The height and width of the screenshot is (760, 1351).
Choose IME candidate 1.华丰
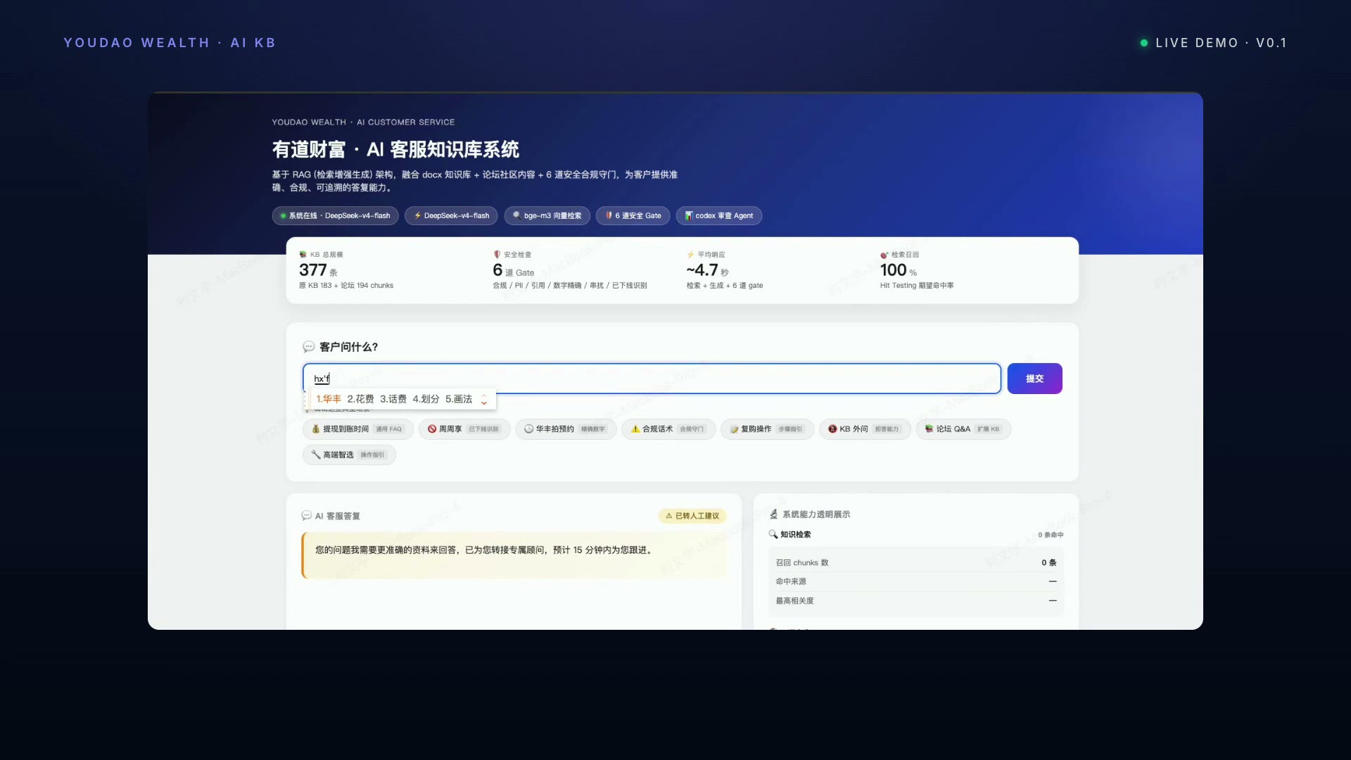click(x=329, y=399)
